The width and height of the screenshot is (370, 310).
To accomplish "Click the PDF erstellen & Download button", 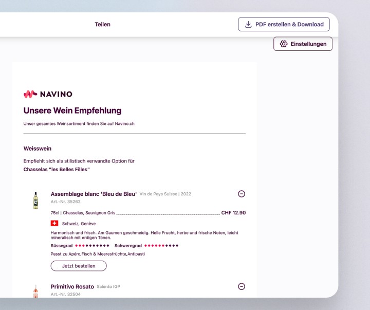I will click(x=284, y=24).
